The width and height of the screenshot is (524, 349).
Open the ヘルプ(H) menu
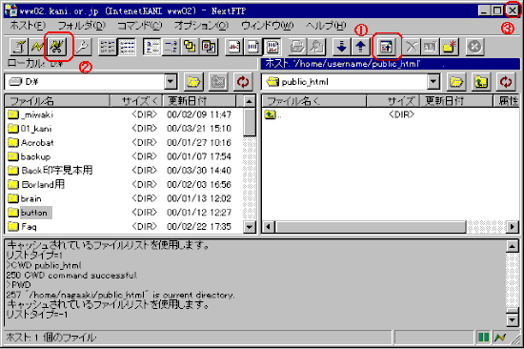[x=326, y=26]
